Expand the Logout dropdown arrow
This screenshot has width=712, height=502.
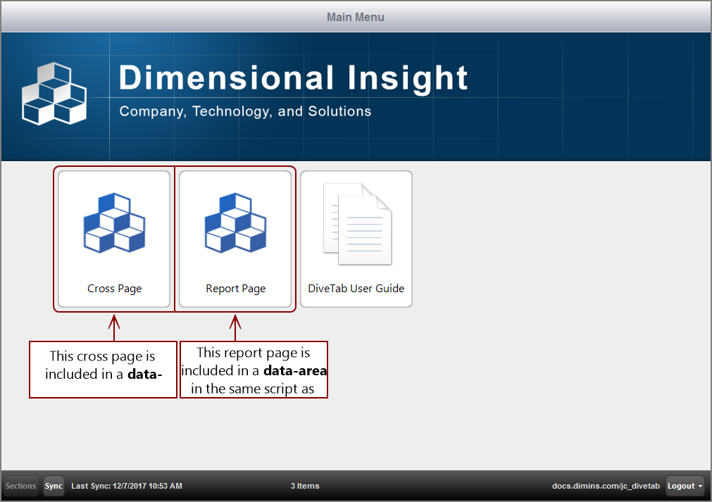click(699, 486)
